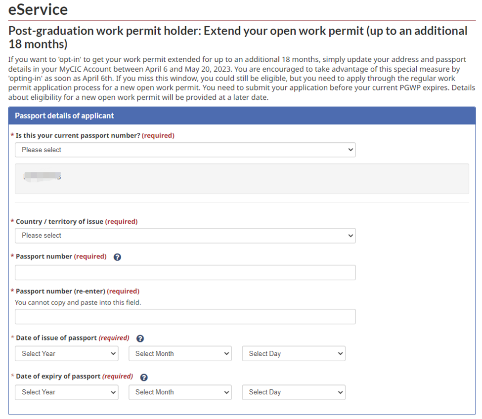
Task: Focus the Passport number input field
Action: pos(185,272)
